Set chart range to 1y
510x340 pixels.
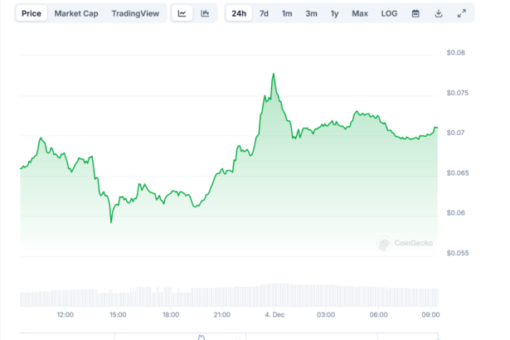click(x=334, y=13)
